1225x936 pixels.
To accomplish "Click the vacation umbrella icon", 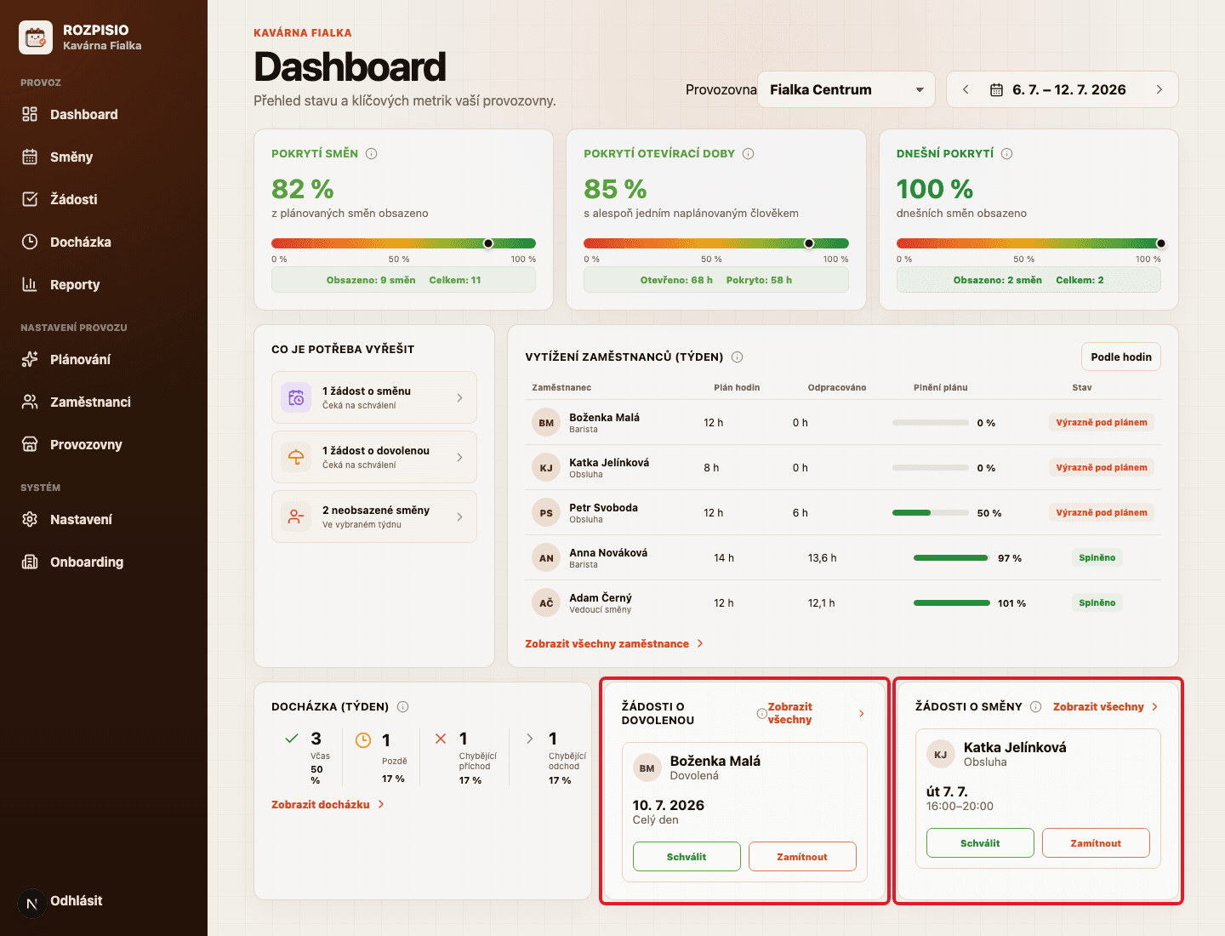I will (296, 457).
